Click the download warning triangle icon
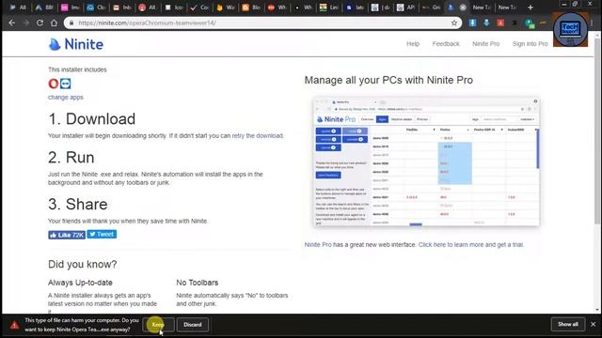The width and height of the screenshot is (602, 338). tap(14, 325)
